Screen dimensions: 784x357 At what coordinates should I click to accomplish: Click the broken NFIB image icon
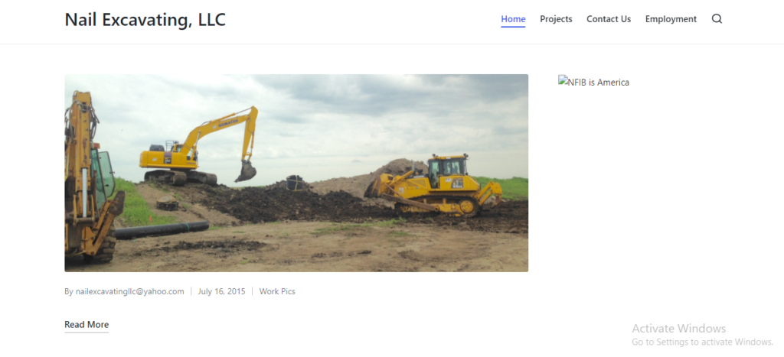pos(563,81)
